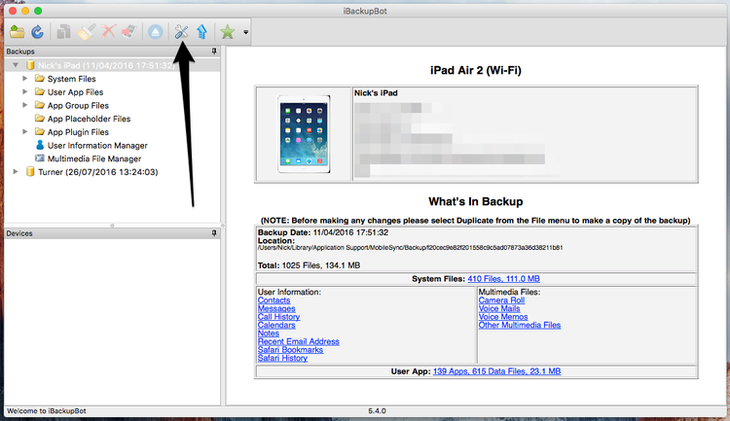Click the brush Clean icon in toolbar
730x421 pixels.
tap(86, 32)
